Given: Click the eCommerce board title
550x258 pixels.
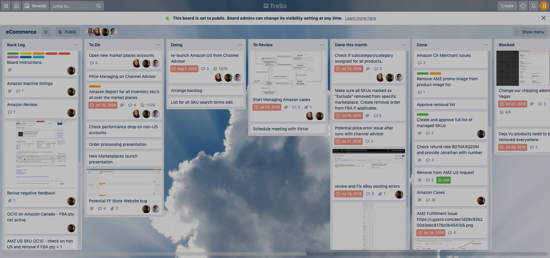Looking at the screenshot, I should tap(21, 32).
